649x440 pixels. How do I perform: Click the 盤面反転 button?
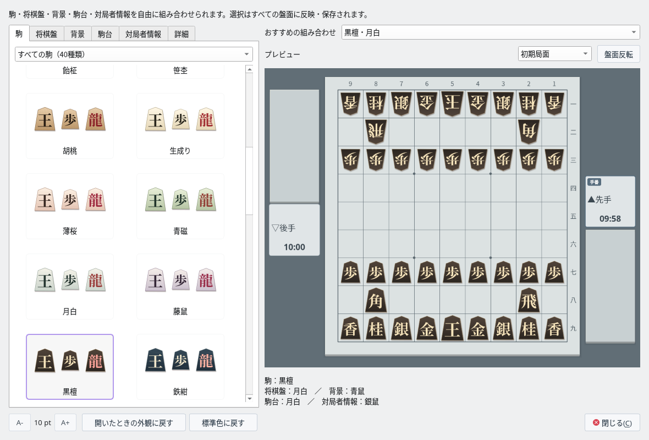(x=618, y=54)
